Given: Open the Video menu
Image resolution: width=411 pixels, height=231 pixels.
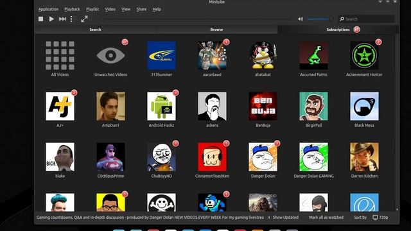Looking at the screenshot, I should coord(110,9).
